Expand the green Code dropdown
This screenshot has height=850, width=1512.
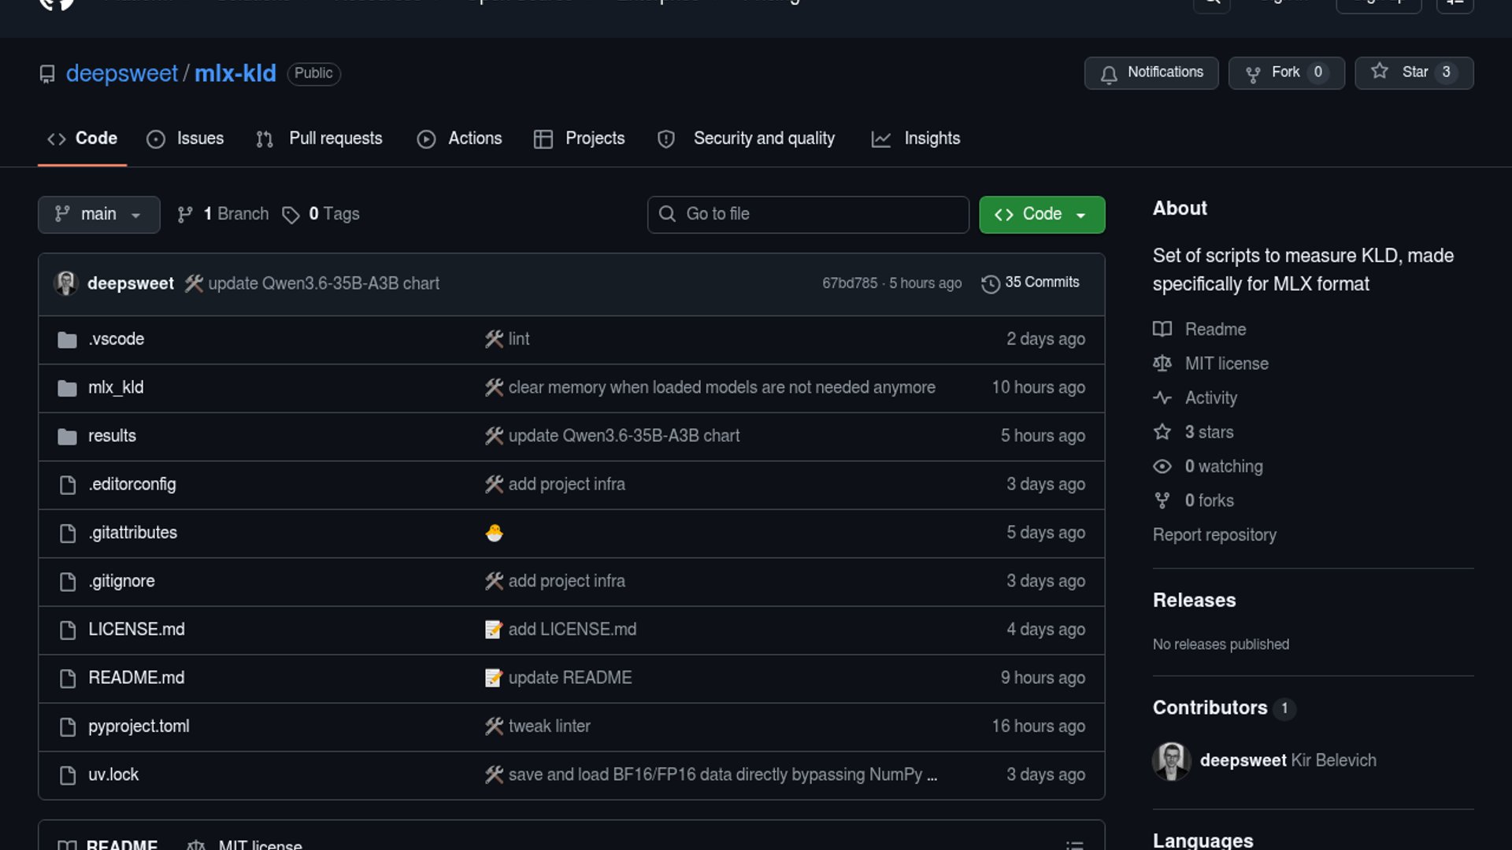(x=1041, y=214)
